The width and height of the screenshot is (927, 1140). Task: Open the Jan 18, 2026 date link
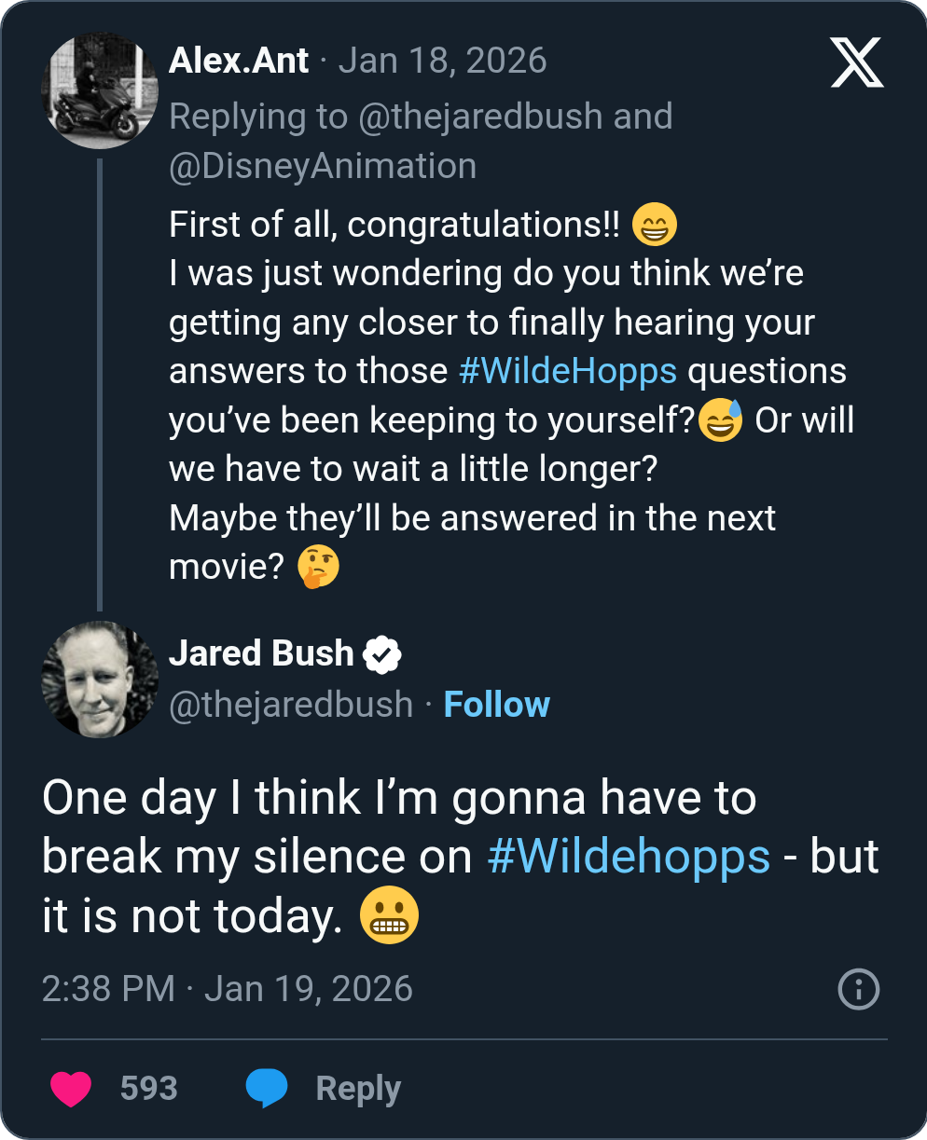[x=442, y=62]
